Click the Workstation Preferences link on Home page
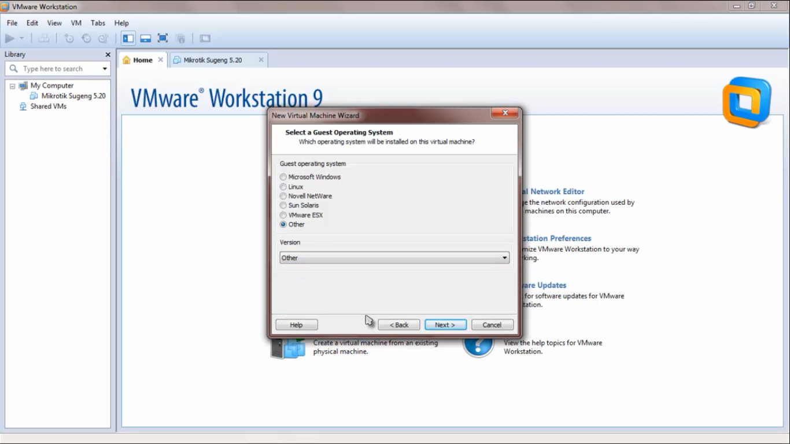Image resolution: width=790 pixels, height=444 pixels. [556, 238]
